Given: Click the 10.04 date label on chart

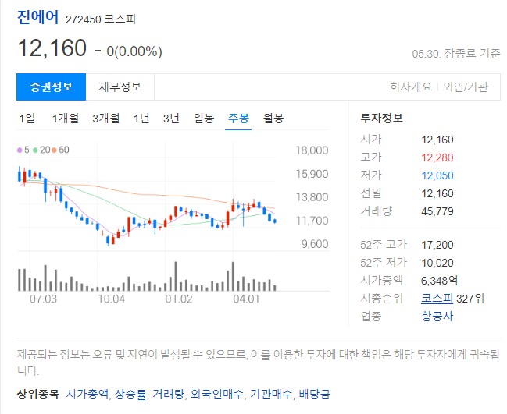Looking at the screenshot, I should [111, 299].
